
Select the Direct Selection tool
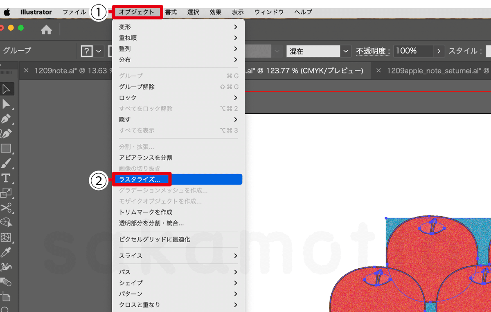(6, 104)
